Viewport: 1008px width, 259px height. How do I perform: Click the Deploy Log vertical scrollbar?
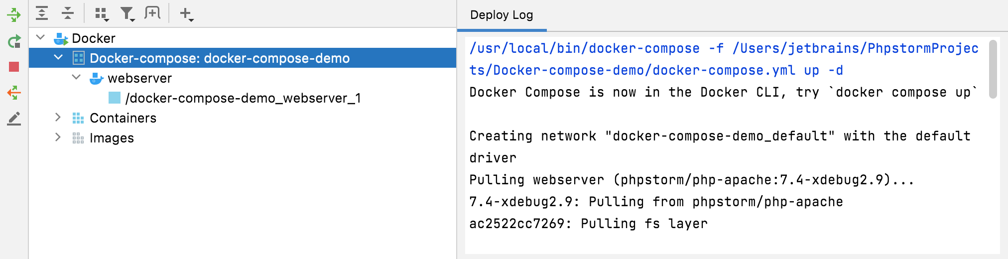coord(993,69)
